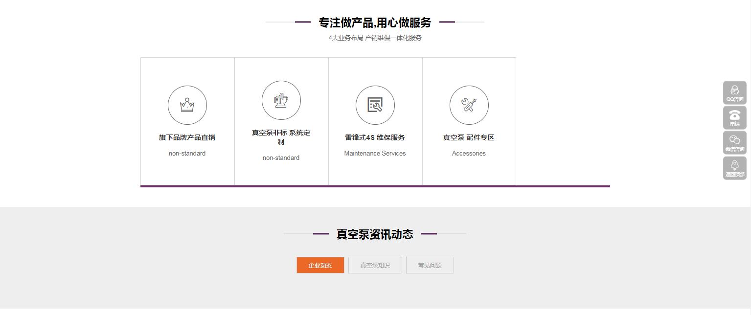The image size is (751, 315).
Task: Click the vacuum pump machine icon
Action: (281, 100)
